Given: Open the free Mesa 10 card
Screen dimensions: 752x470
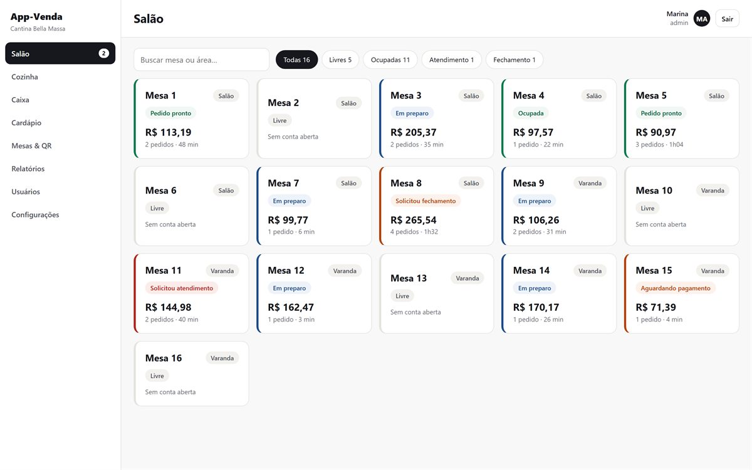Looking at the screenshot, I should [682, 206].
